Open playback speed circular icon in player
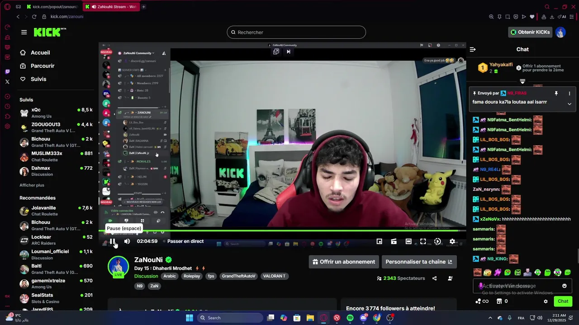The width and height of the screenshot is (579, 325). click(437, 241)
